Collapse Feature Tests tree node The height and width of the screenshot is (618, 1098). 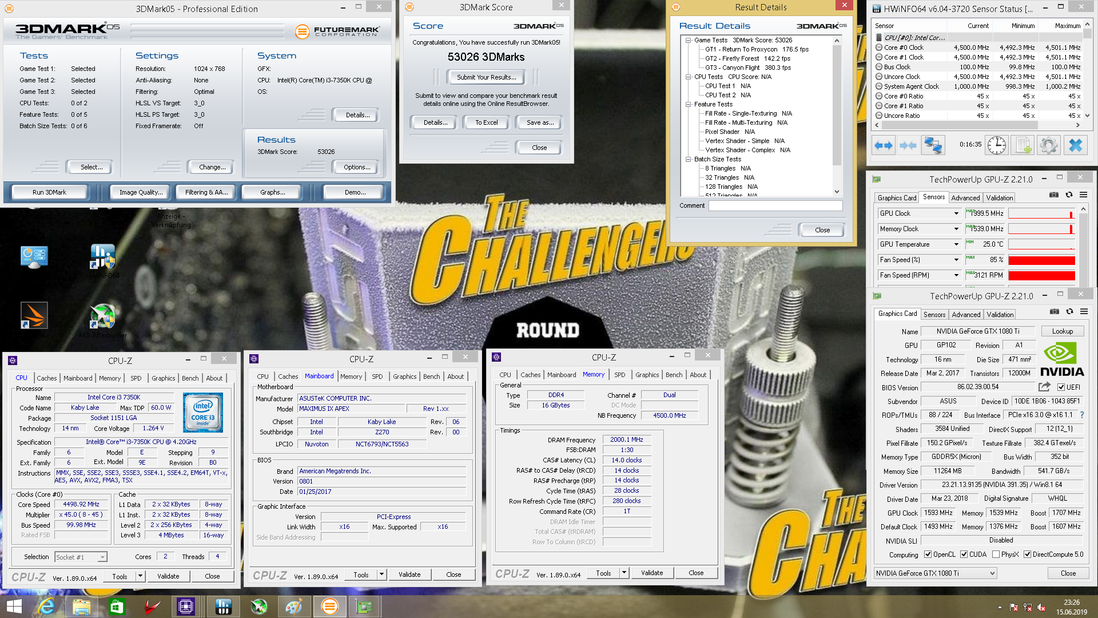tap(689, 104)
